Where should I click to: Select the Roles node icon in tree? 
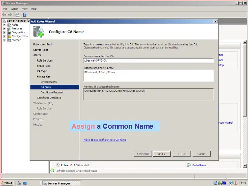point(9,25)
